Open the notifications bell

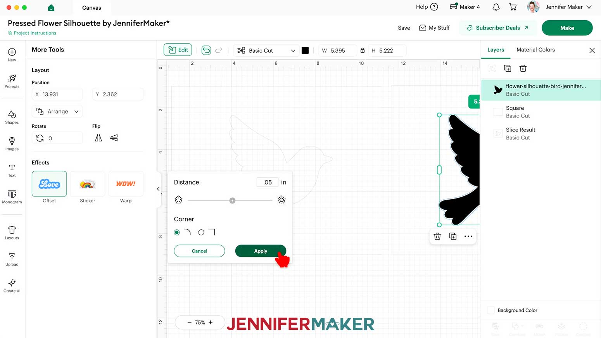tap(496, 7)
